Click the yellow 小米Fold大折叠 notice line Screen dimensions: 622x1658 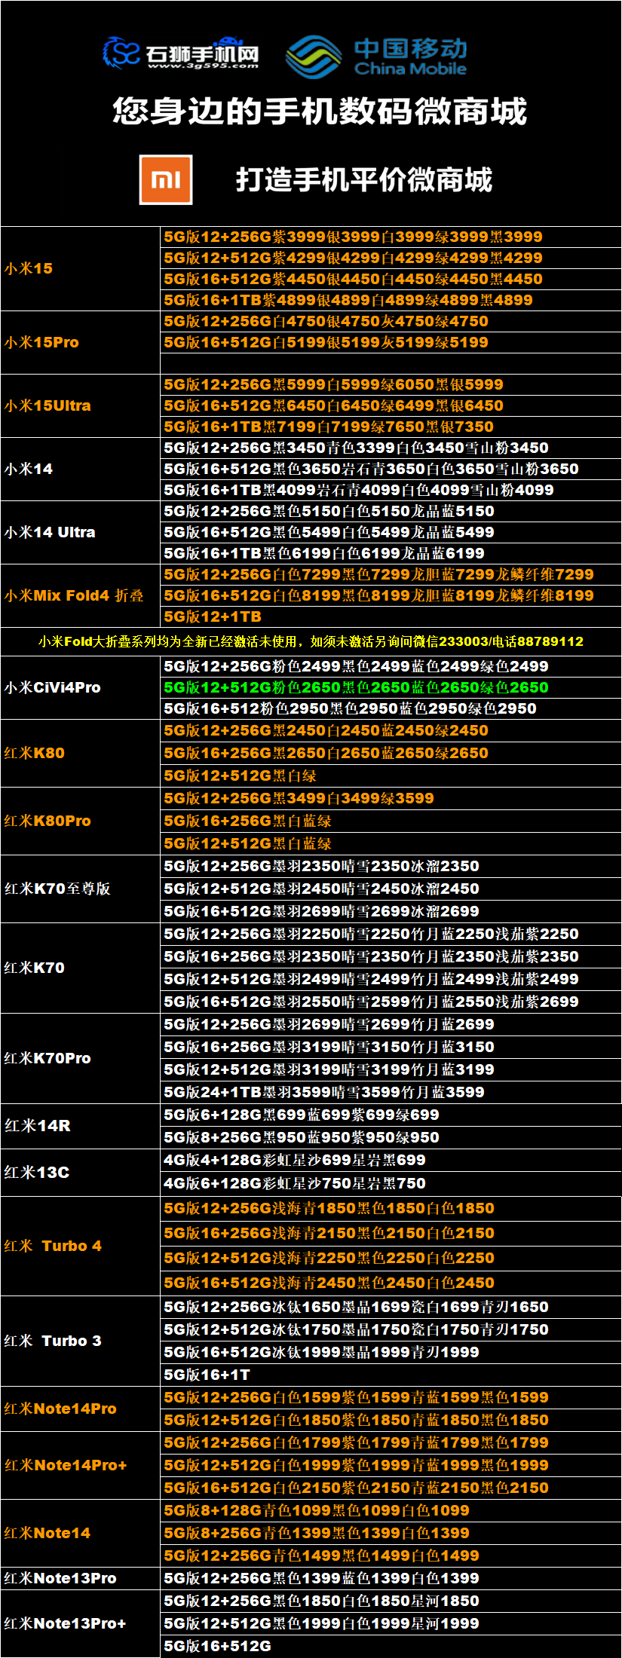click(x=311, y=641)
